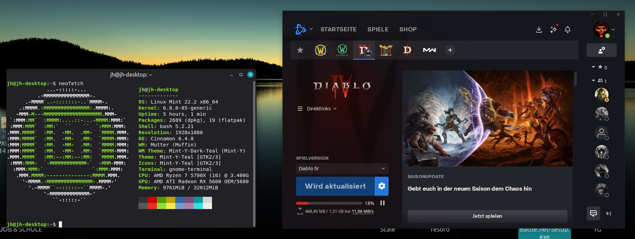Click the terminal prompt input line
Image resolution: width=635 pixels, height=239 pixels.
click(x=129, y=224)
